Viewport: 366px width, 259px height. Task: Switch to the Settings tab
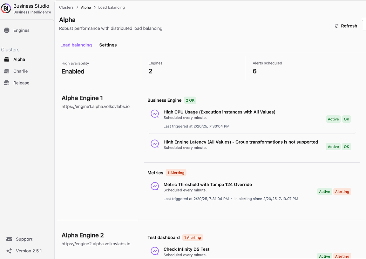tap(108, 45)
